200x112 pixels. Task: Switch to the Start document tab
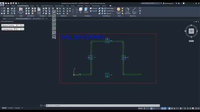click(5, 19)
